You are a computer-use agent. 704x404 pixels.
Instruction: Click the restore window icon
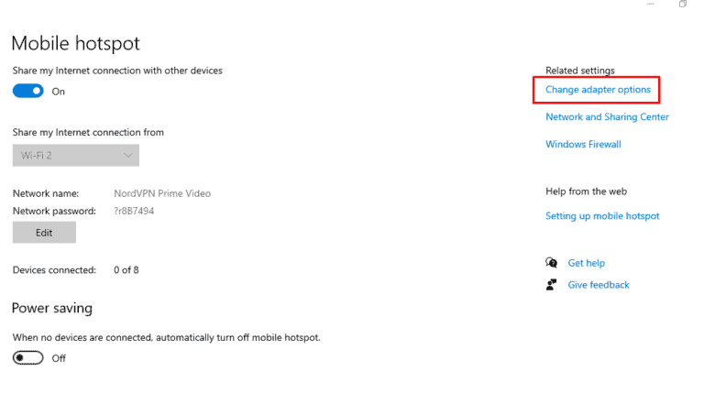pyautogui.click(x=683, y=5)
